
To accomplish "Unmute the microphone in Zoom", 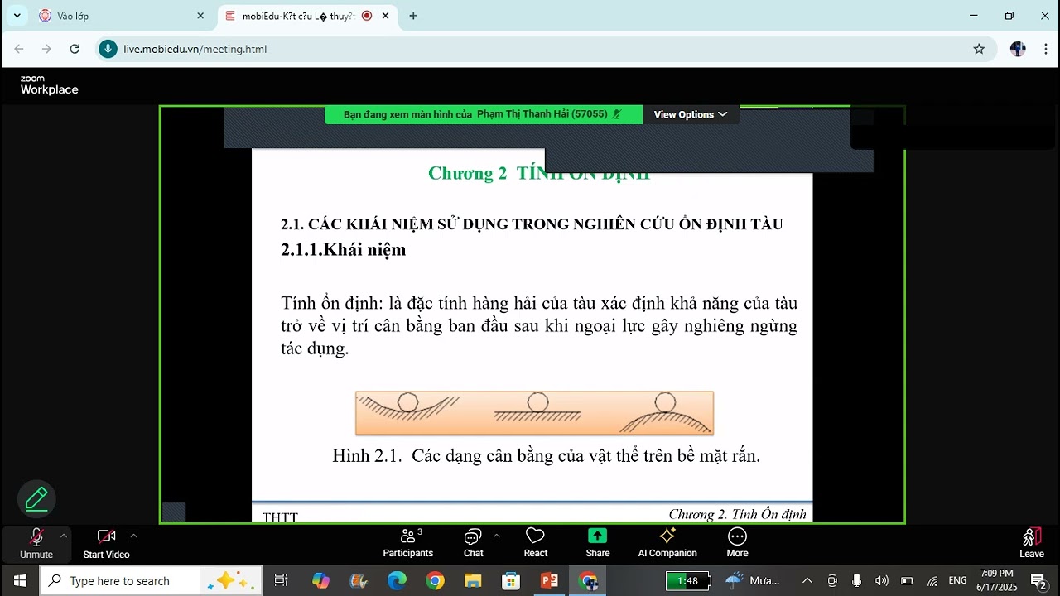I will coord(36,544).
